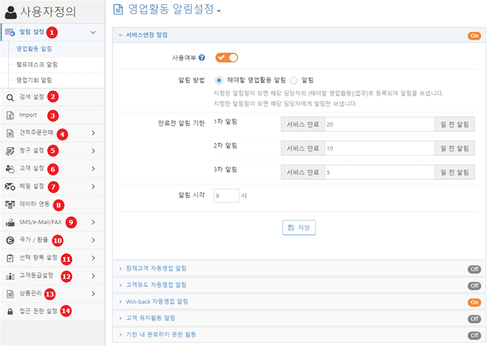Collapse the 알림 설정 menu chevron

[93, 33]
